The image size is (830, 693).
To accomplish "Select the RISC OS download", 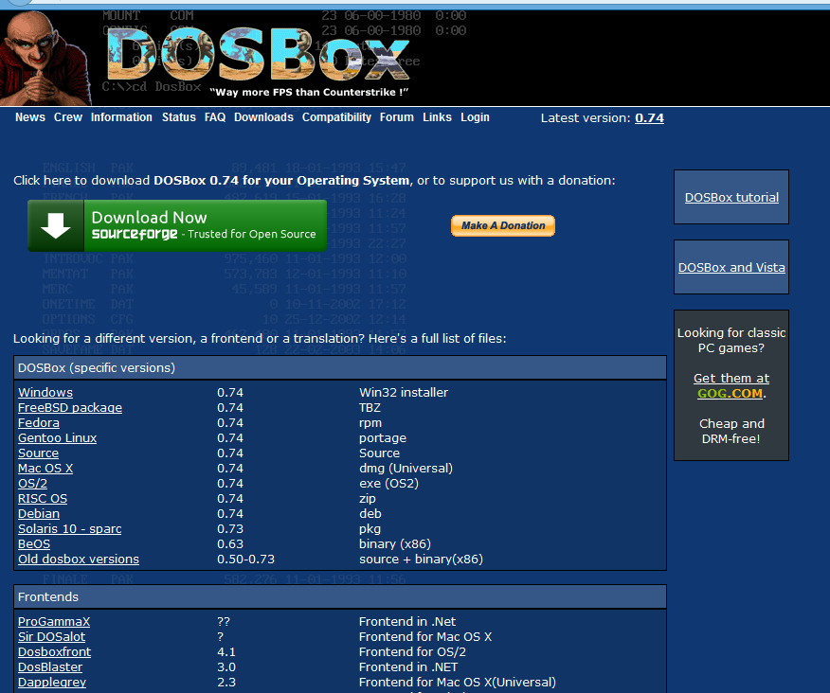I will [x=43, y=499].
